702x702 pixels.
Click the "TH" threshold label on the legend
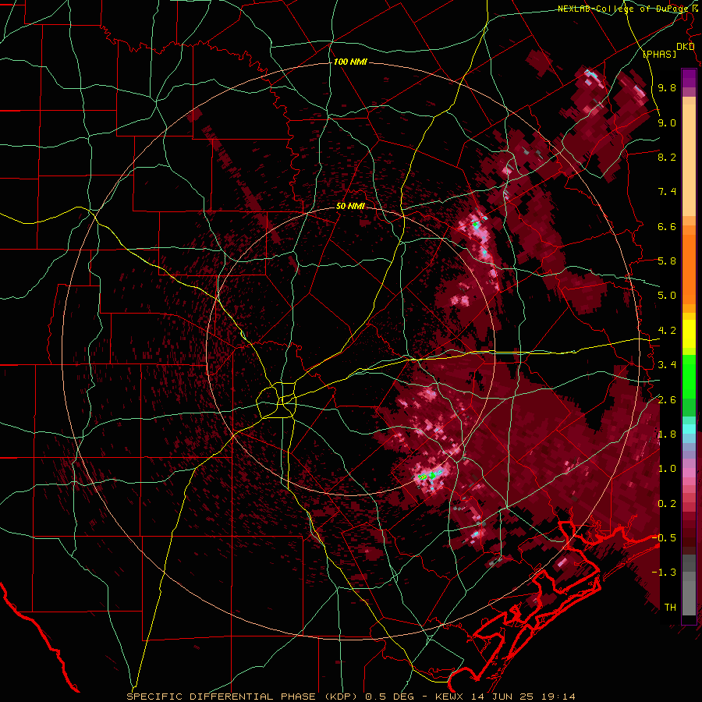670,608
